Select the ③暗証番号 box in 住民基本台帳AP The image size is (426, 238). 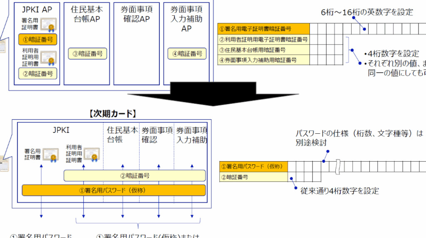(x=87, y=53)
